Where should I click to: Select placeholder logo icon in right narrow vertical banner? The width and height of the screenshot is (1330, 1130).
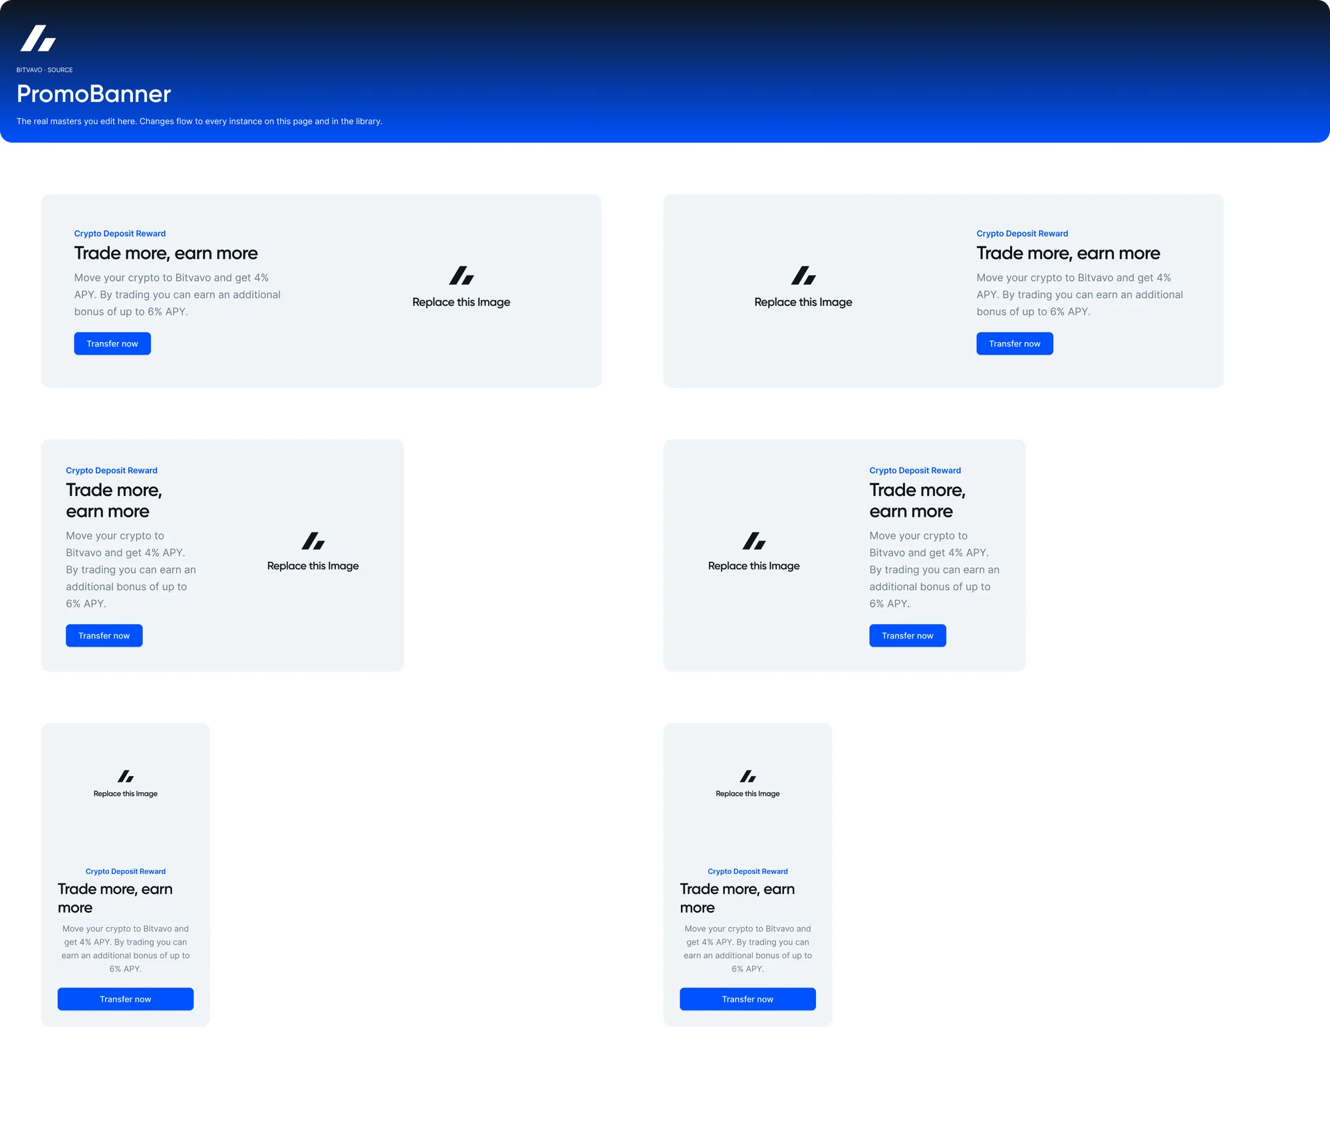pyautogui.click(x=748, y=776)
